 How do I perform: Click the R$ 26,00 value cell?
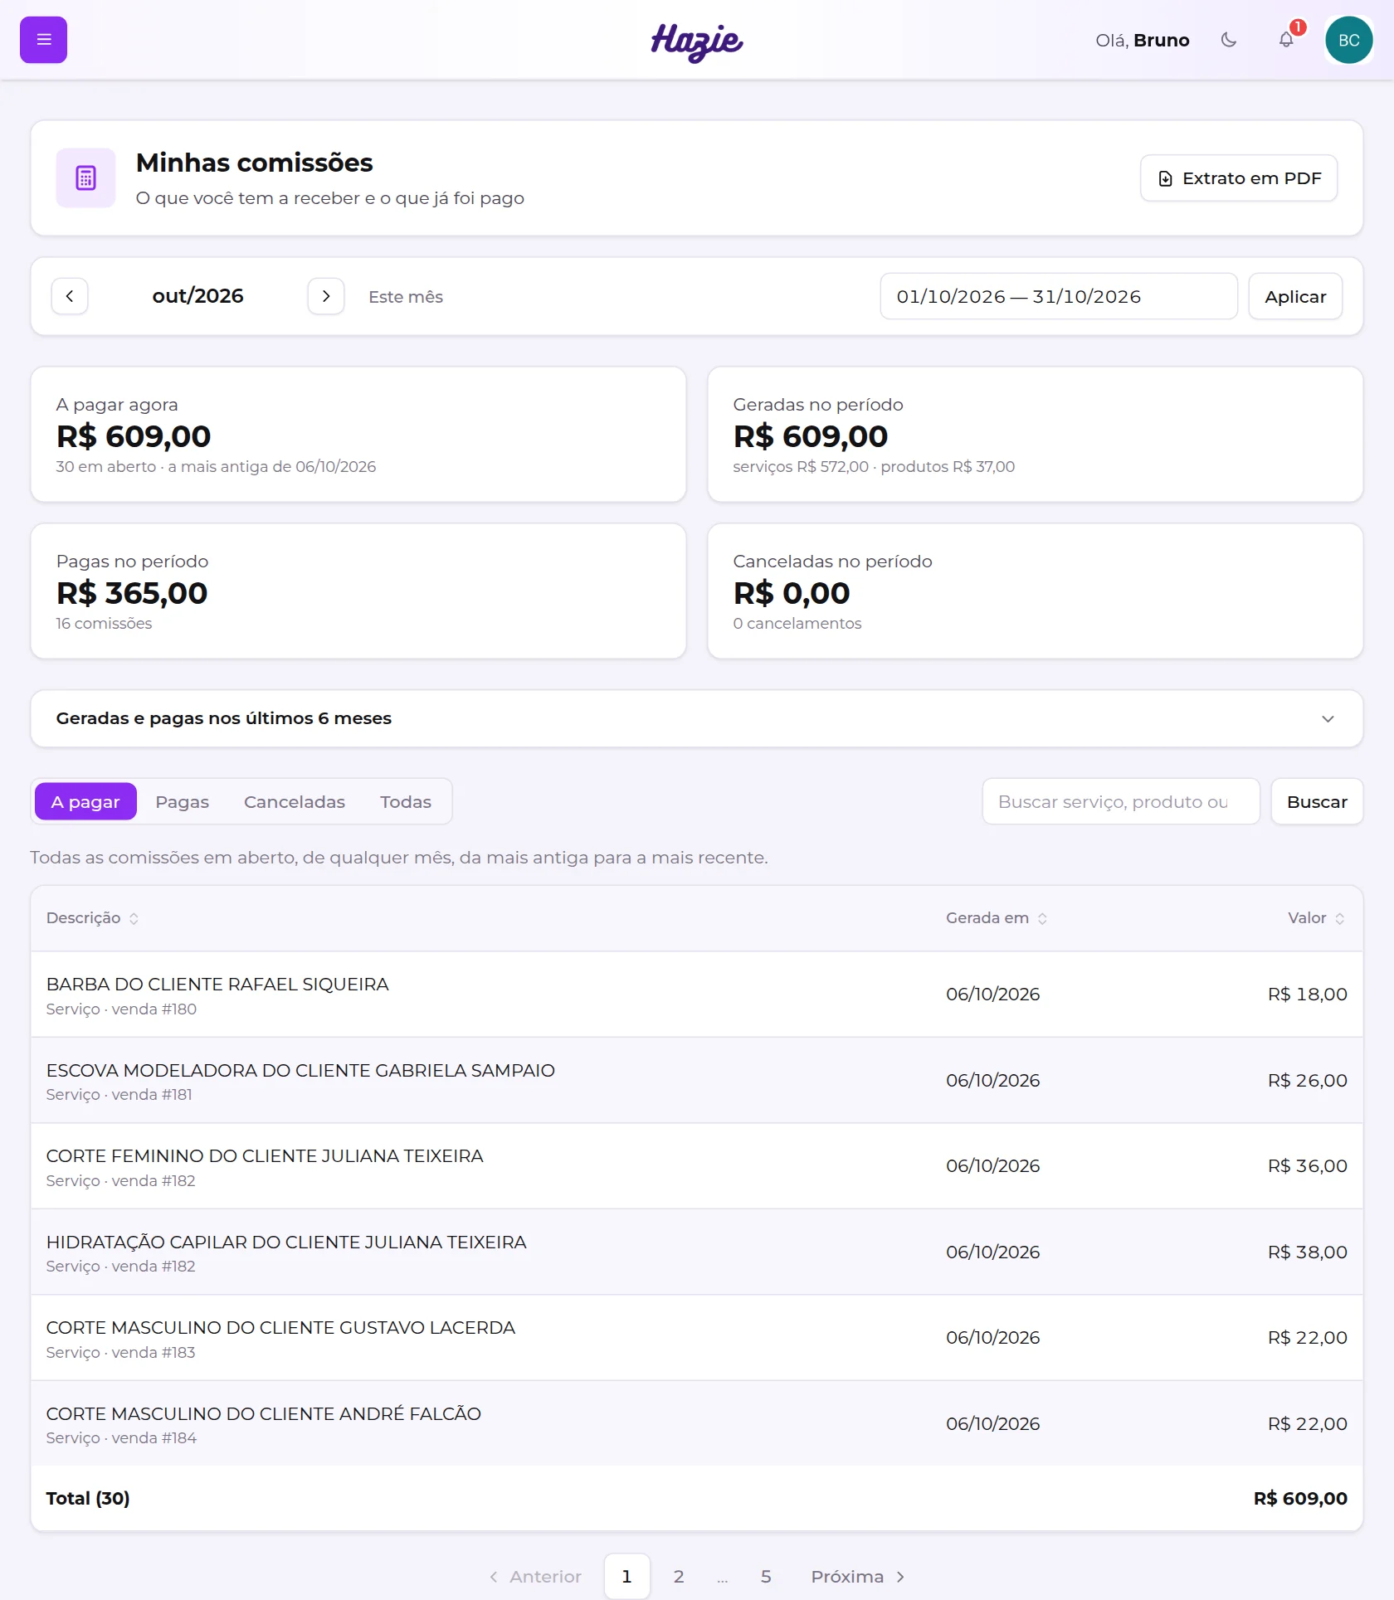[x=1308, y=1081]
